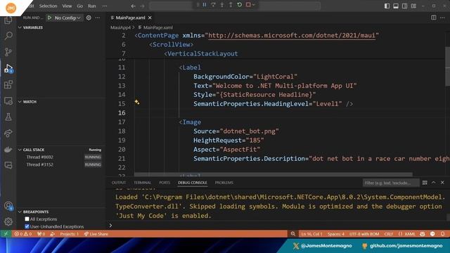The width and height of the screenshot is (450, 253).
Task: Open the No Config launch configuration dropdown
Action: click(67, 18)
